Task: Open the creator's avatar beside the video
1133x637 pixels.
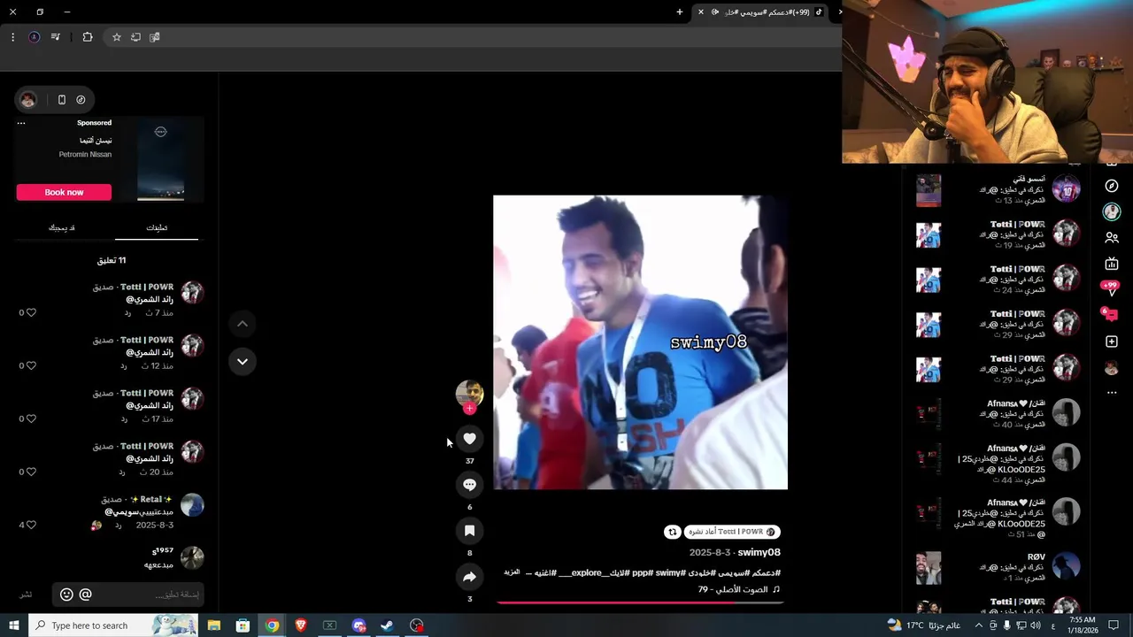Action: pos(469,393)
